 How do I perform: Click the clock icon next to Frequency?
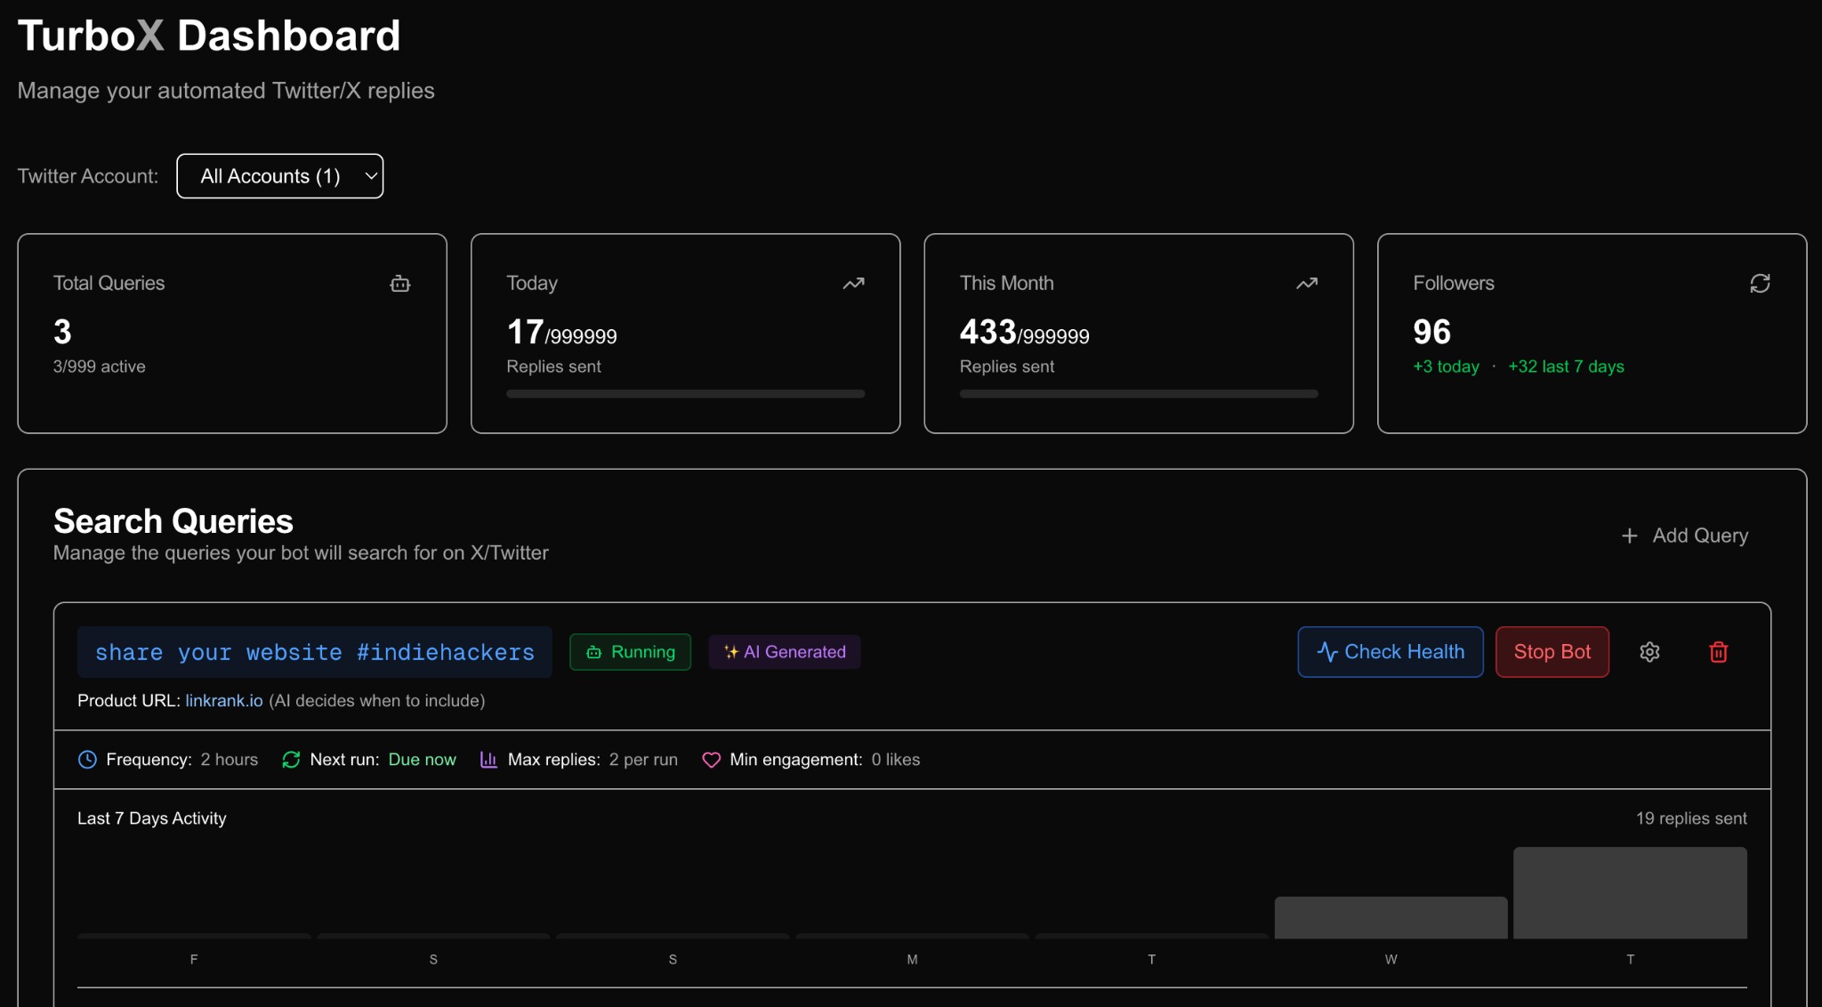(x=86, y=760)
